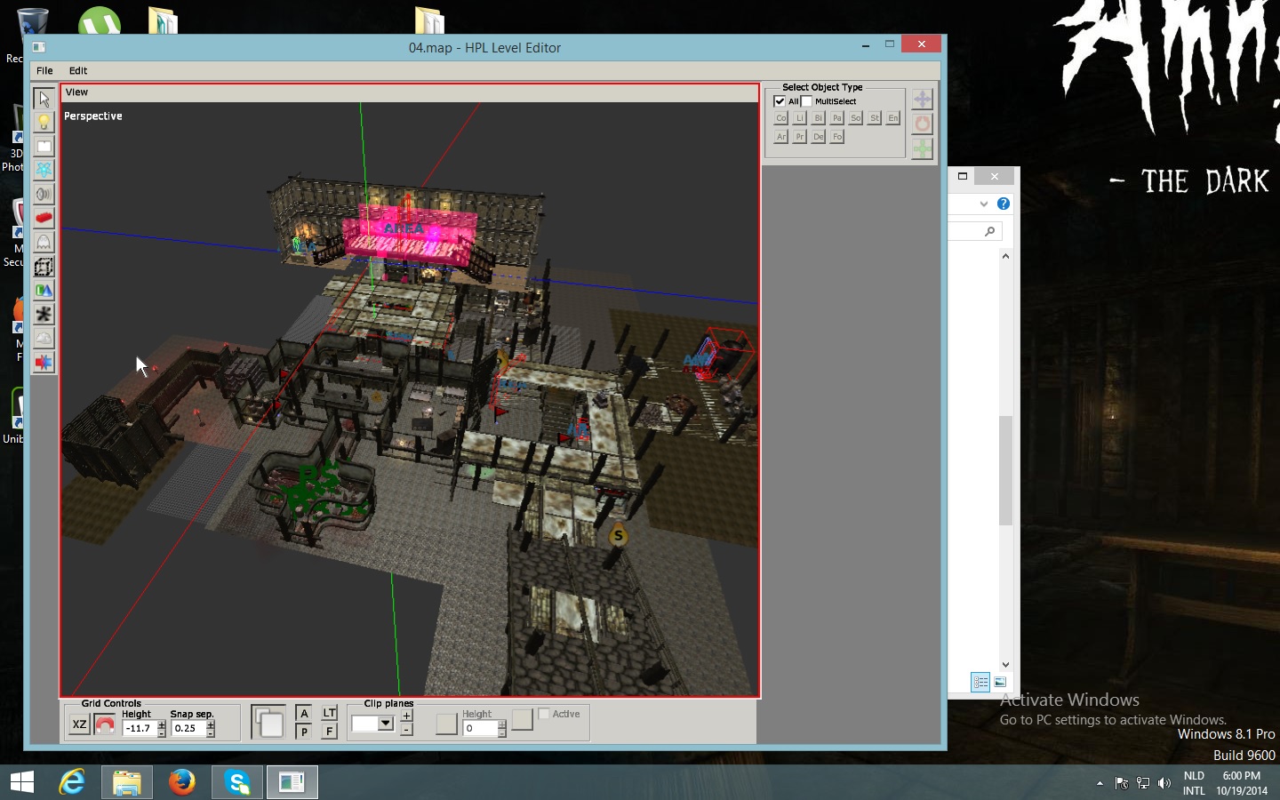Choose the lightbulb Lights tool
Screen dimensions: 1280x800
(44, 123)
